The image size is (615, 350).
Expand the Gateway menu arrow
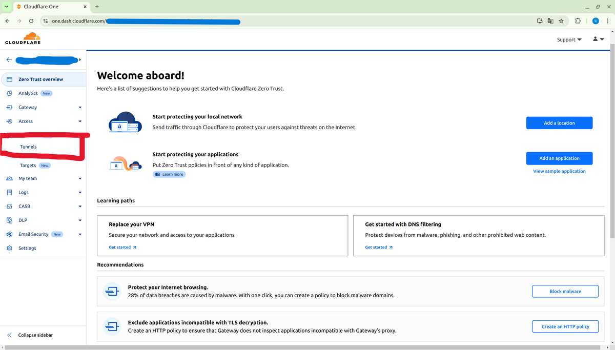click(80, 108)
